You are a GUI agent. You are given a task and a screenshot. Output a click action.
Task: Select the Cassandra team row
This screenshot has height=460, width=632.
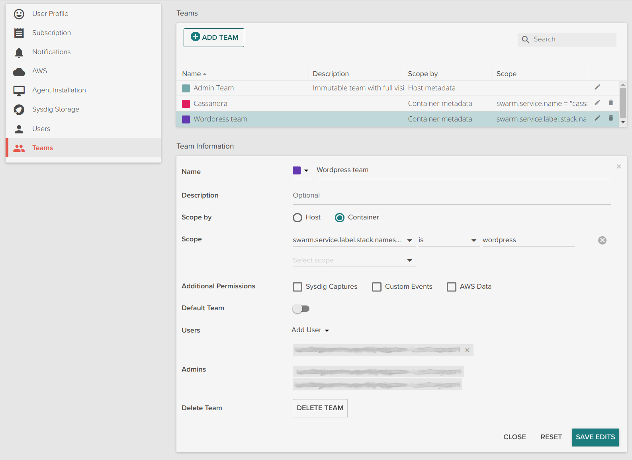pyautogui.click(x=398, y=104)
